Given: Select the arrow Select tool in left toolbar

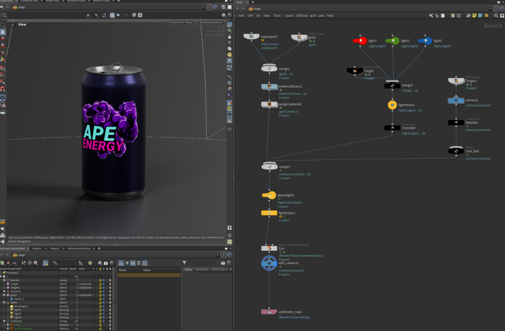Looking at the screenshot, I should pyautogui.click(x=3, y=25).
